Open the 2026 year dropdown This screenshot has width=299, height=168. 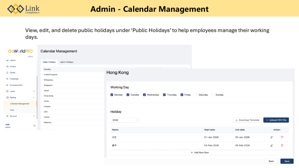(125, 120)
